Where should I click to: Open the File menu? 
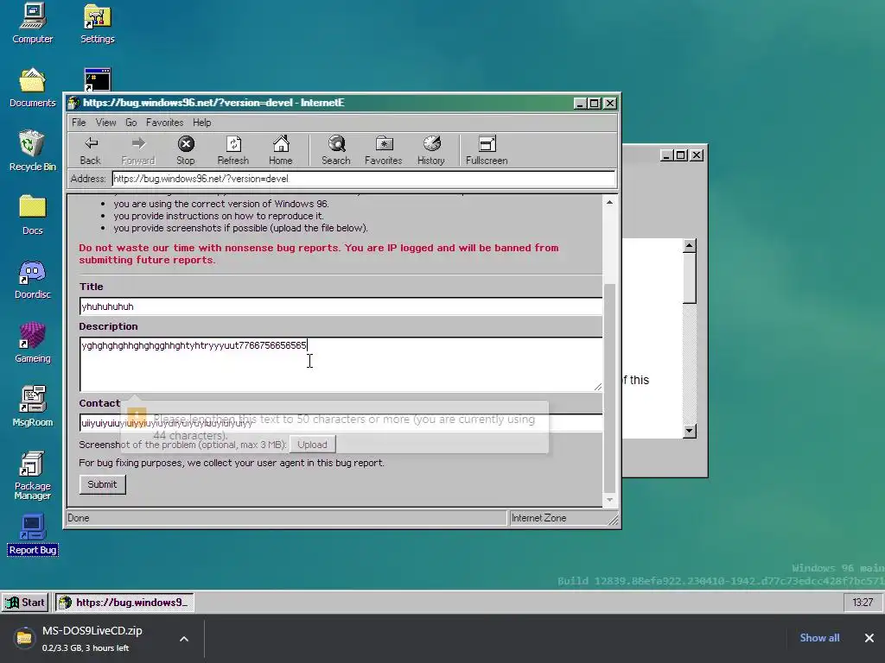point(79,123)
